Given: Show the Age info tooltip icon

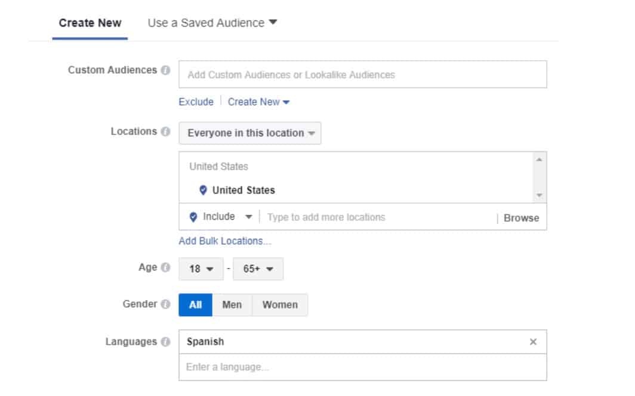Looking at the screenshot, I should pos(165,267).
